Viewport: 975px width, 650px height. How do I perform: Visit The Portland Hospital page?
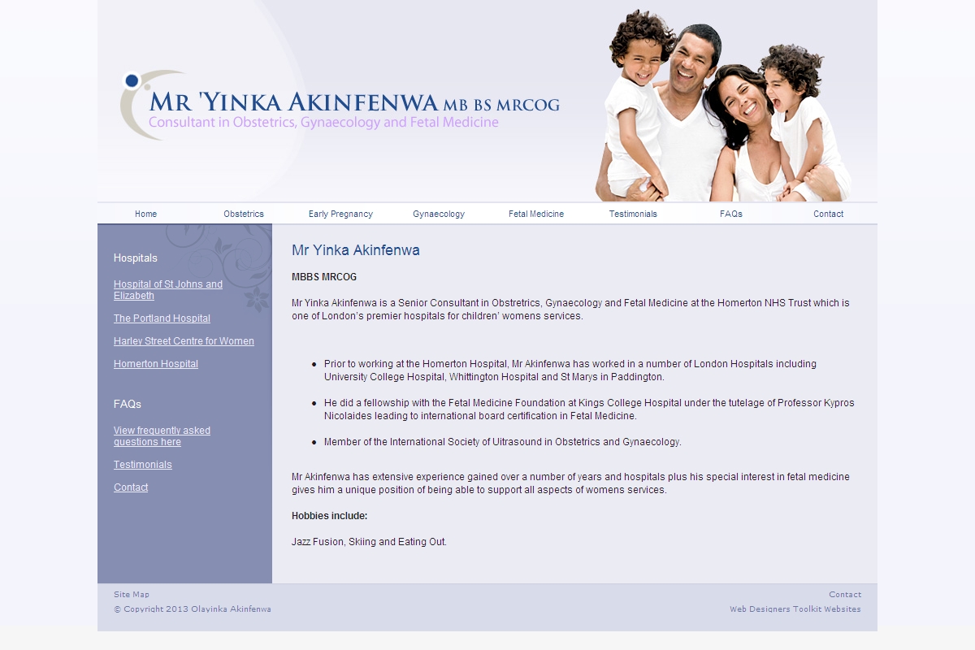(x=162, y=318)
